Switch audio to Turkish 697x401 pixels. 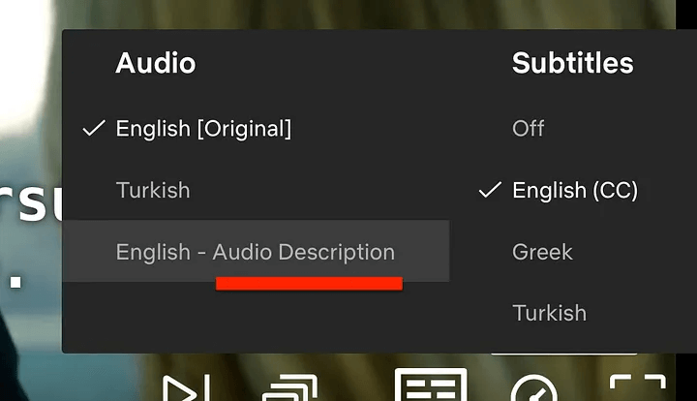153,190
